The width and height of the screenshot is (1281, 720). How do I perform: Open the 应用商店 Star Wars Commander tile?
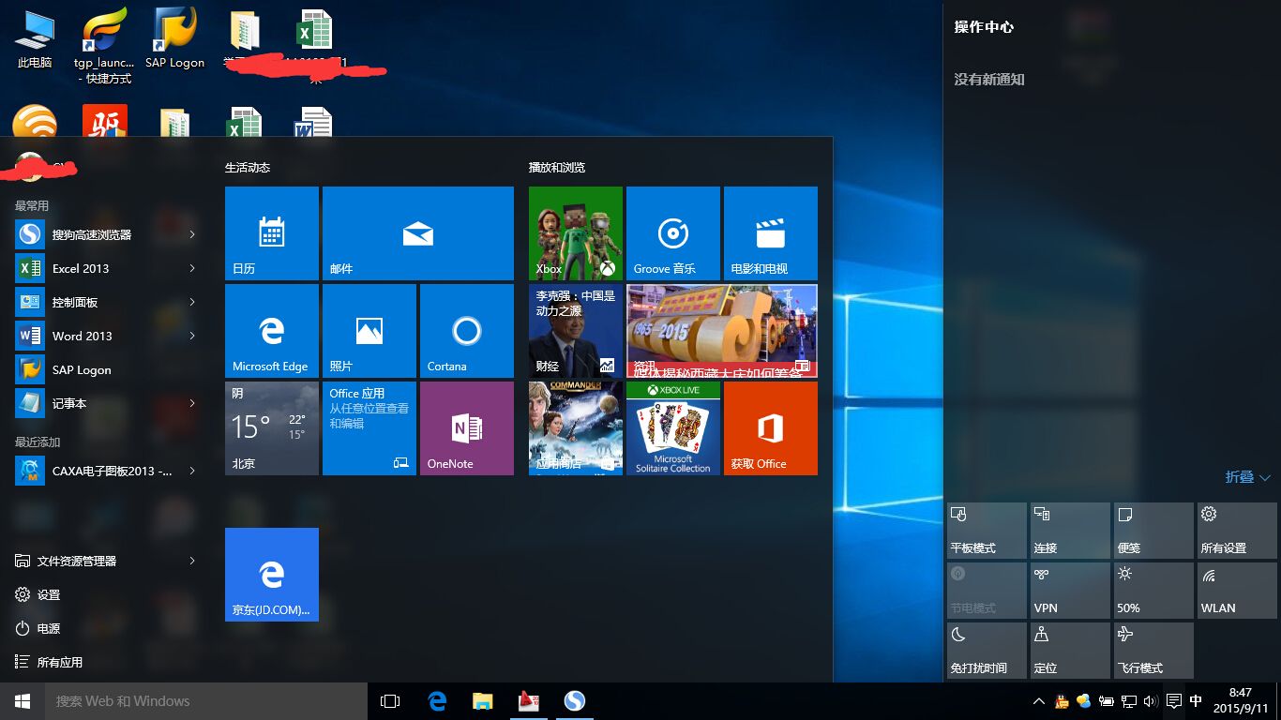pos(576,428)
